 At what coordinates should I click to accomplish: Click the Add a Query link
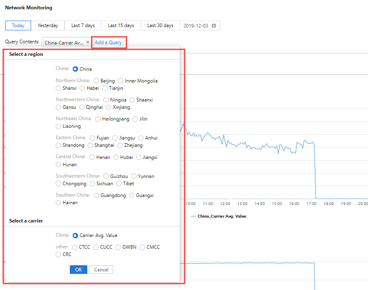coord(108,42)
